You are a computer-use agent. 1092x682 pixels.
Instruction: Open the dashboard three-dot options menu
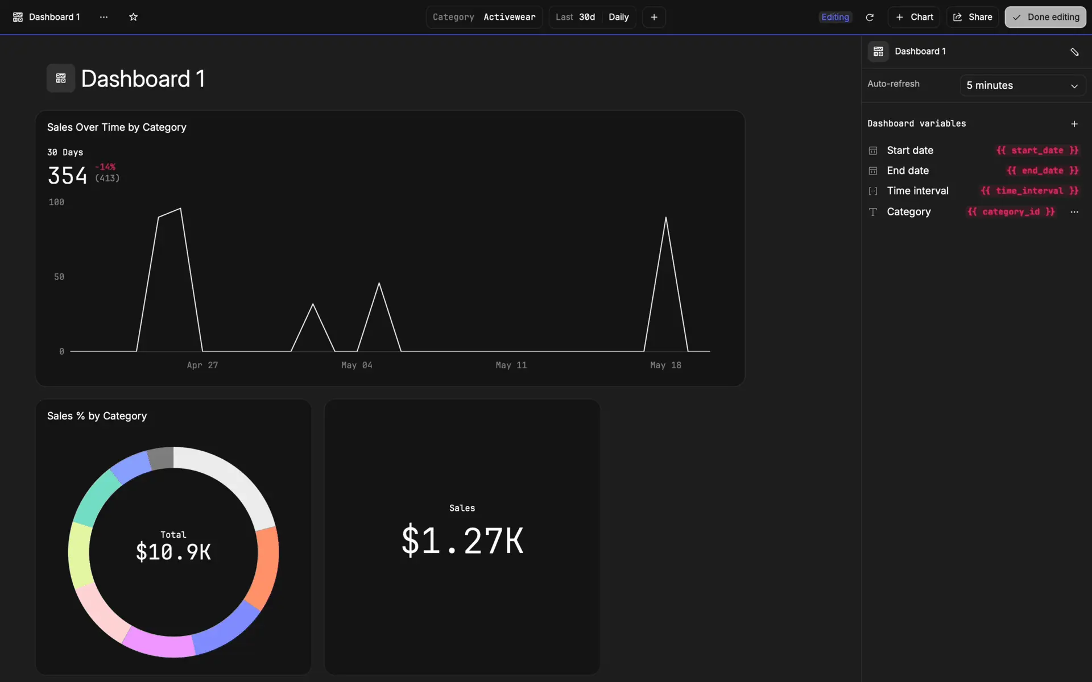coord(104,17)
